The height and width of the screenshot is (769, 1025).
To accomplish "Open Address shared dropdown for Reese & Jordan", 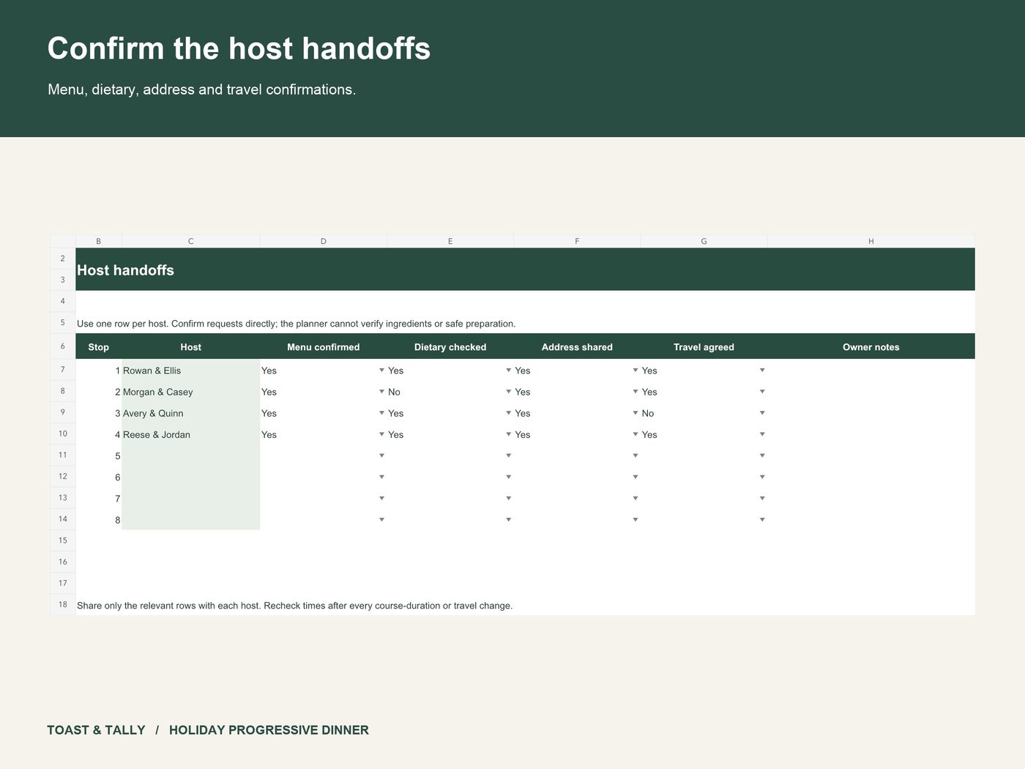I will pos(635,434).
